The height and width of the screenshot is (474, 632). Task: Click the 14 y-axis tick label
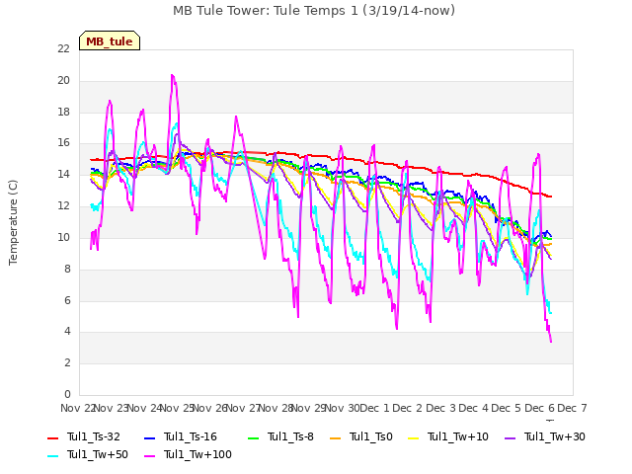click(63, 175)
